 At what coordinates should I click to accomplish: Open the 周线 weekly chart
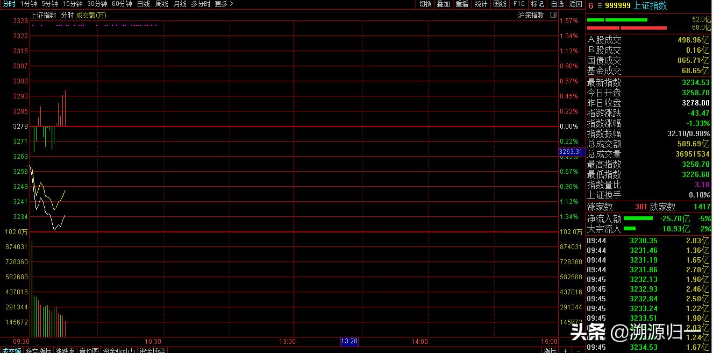[x=161, y=4]
